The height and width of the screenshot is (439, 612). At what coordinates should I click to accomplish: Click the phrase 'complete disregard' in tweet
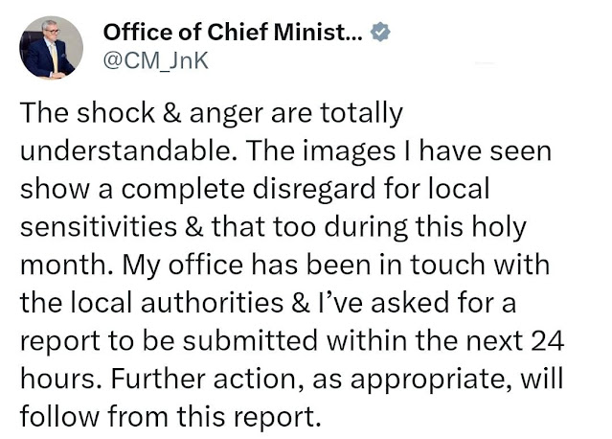(x=249, y=189)
